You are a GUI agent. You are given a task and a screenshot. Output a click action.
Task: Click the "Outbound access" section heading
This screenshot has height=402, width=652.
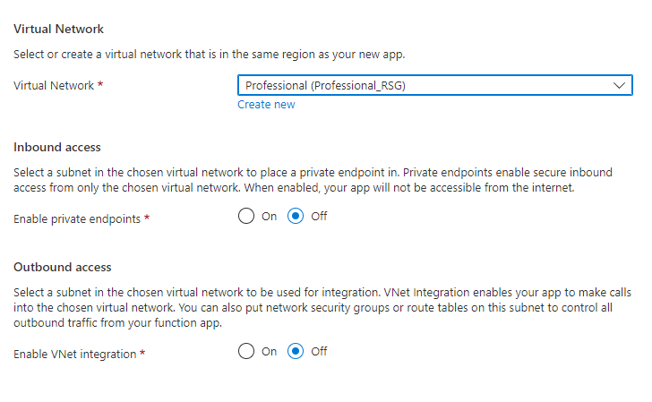pyautogui.click(x=61, y=267)
